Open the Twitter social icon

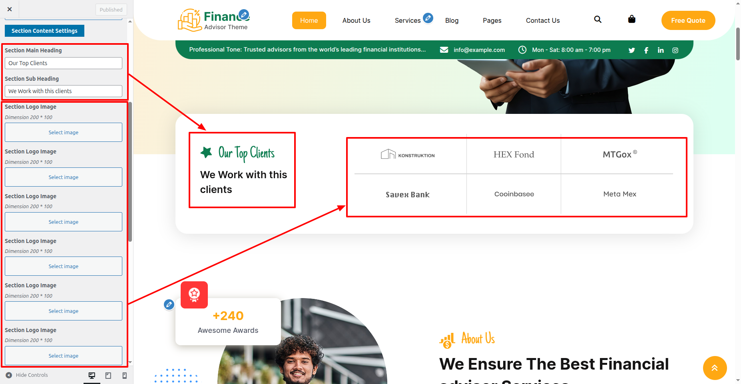631,50
